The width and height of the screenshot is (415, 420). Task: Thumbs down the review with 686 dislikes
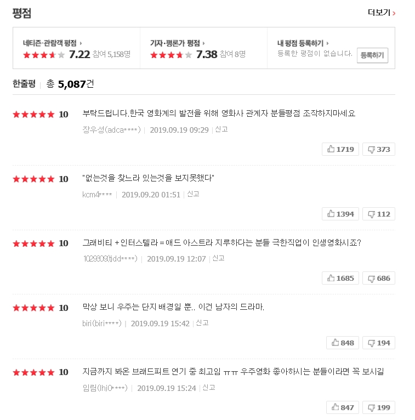pos(378,278)
